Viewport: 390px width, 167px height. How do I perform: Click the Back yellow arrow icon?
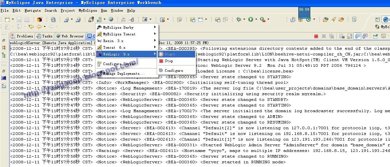39,26
